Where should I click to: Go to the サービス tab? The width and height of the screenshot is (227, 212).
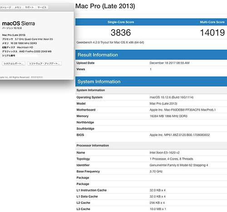[42, 7]
